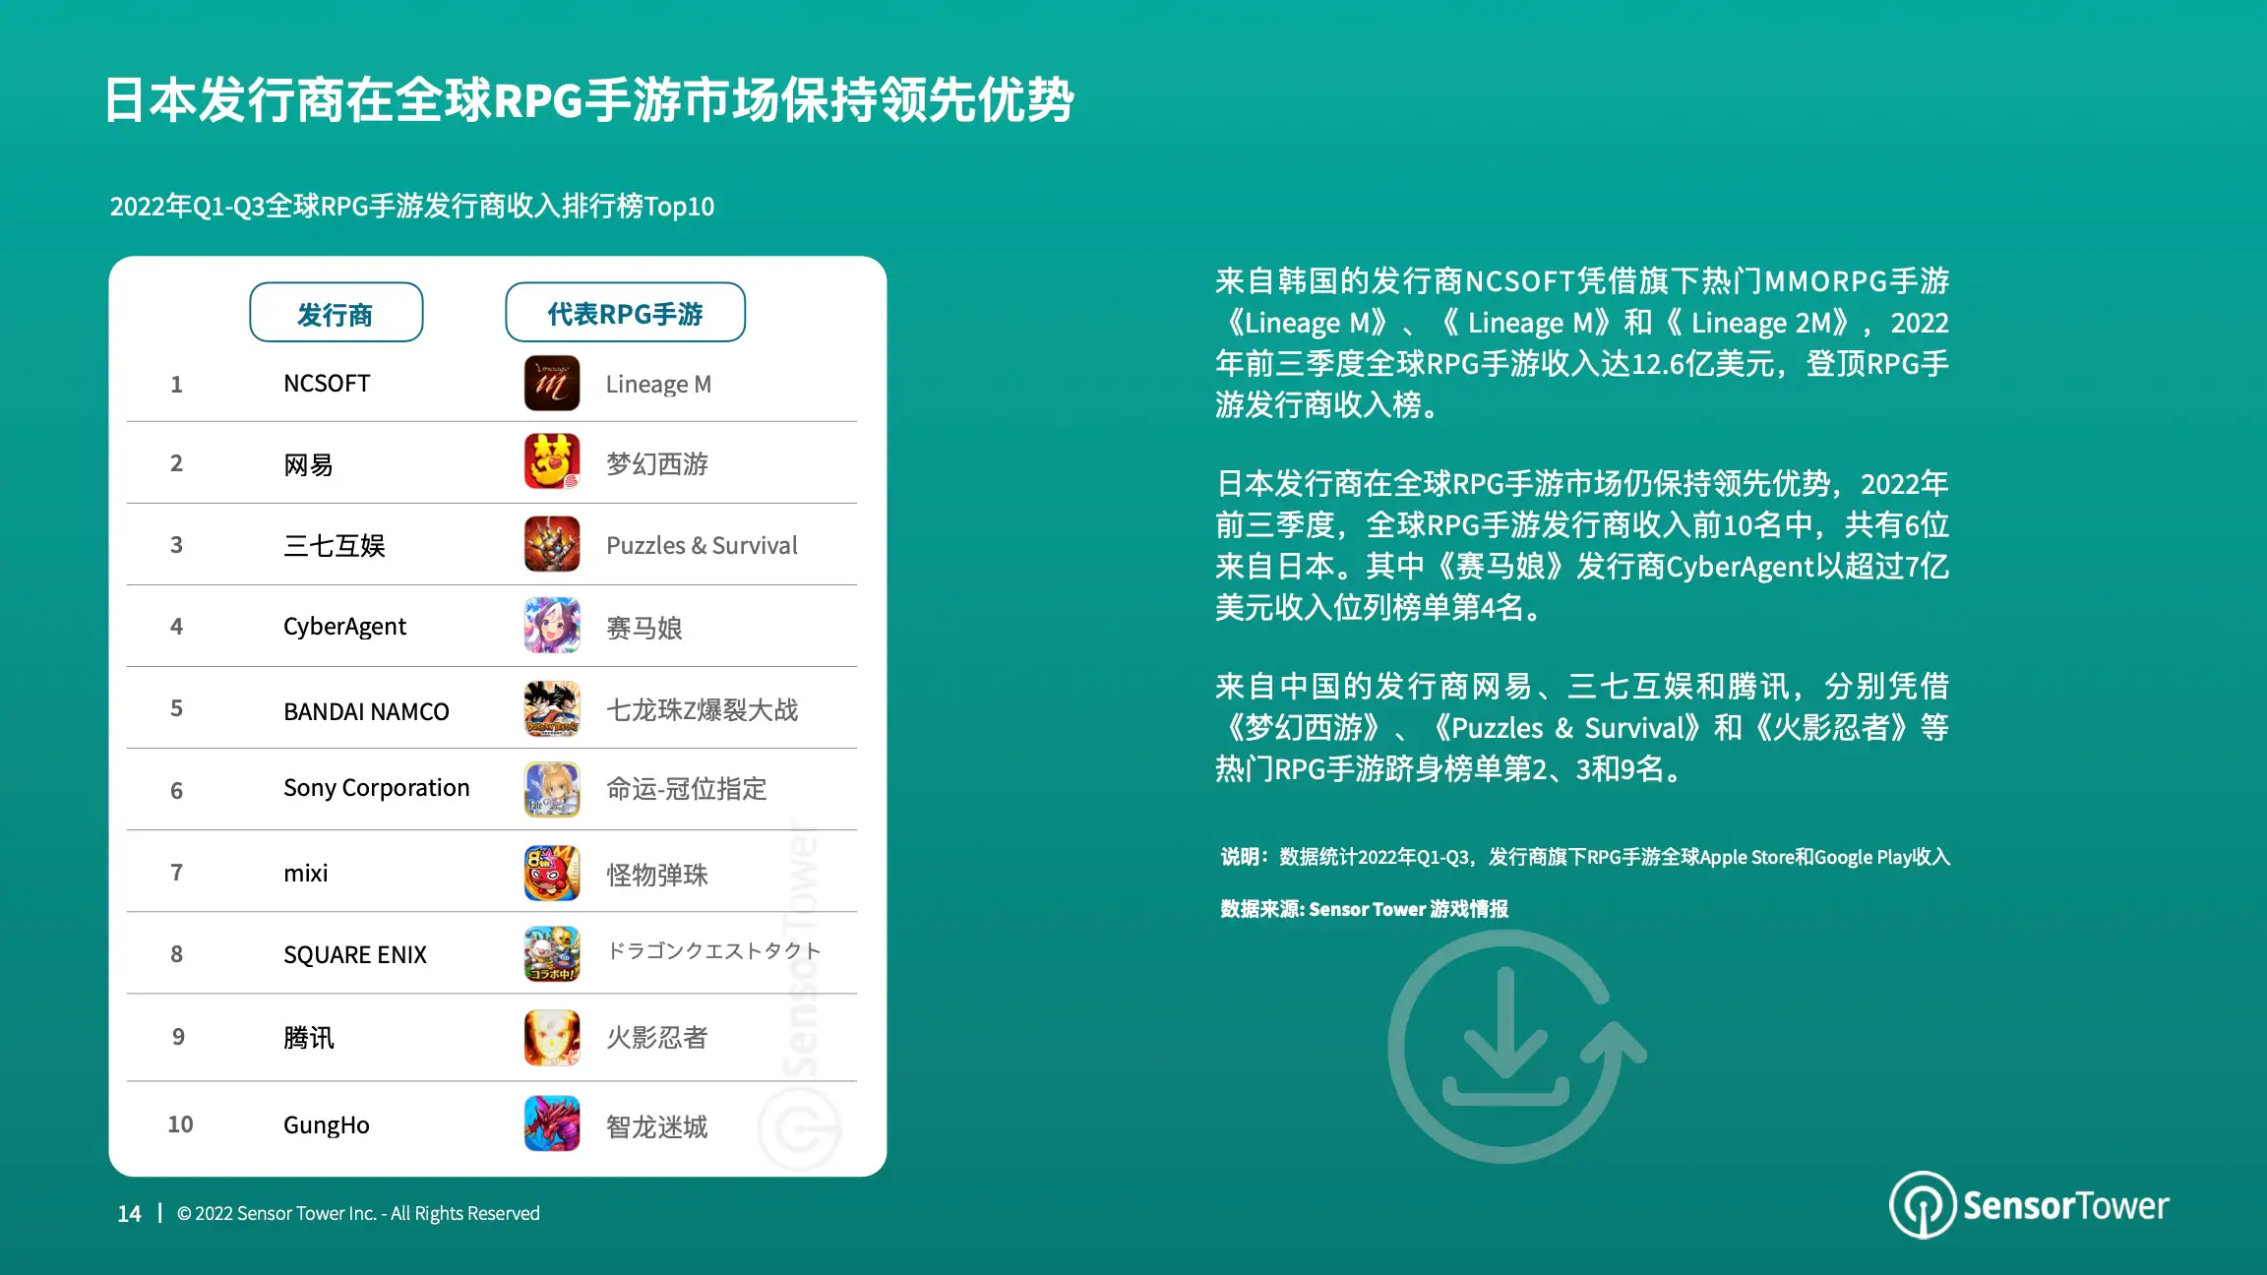Viewport: 2267px width, 1275px height.
Task: Click the 怪物弹珠 game icon
Action: coord(552,873)
